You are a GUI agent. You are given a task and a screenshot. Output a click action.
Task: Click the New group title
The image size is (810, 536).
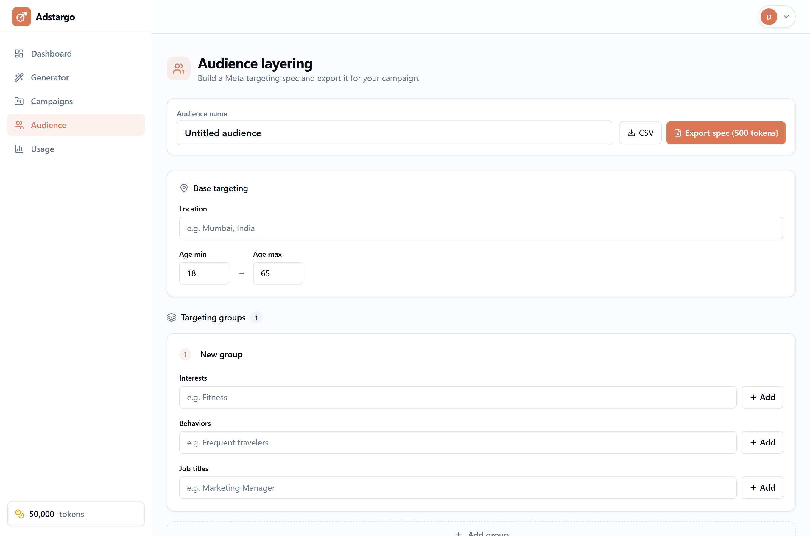[x=221, y=354]
